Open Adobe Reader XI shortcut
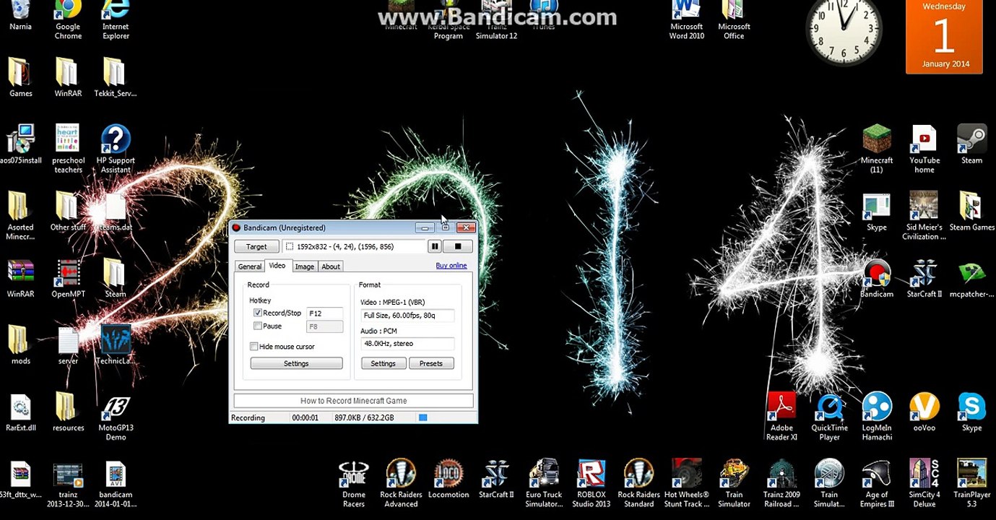This screenshot has width=996, height=520. tap(781, 417)
